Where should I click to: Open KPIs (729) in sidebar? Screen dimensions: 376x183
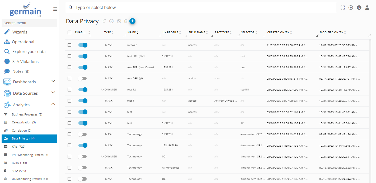(18, 147)
